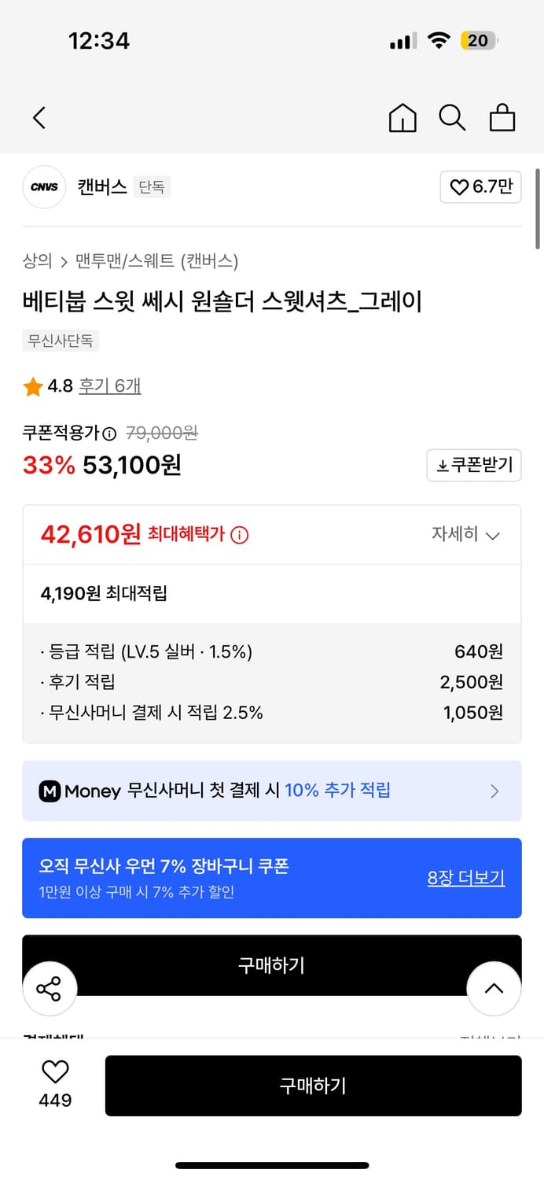Image resolution: width=544 pixels, height=1180 pixels.
Task: Tap the info circle beside 최대혜택가
Action: coord(239,533)
